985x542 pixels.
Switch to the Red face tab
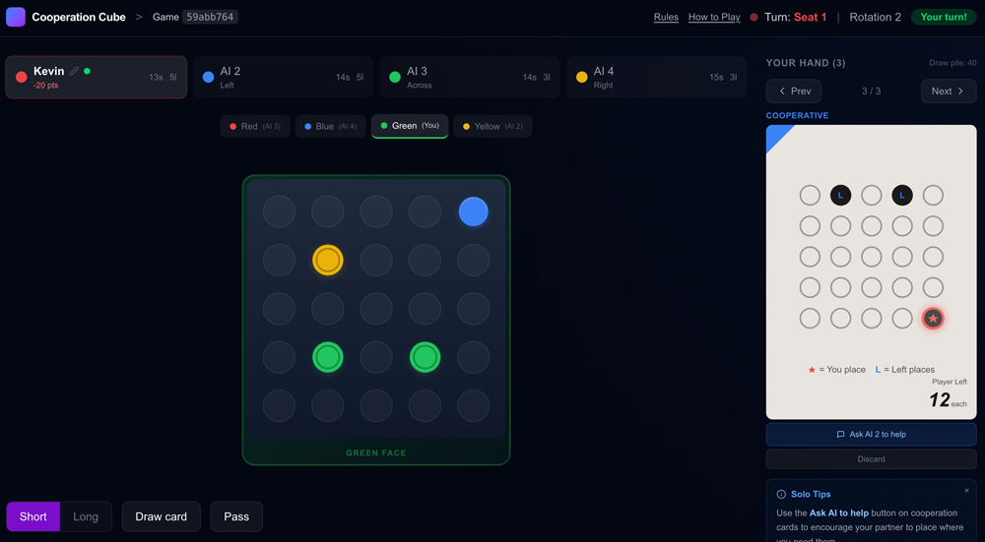[255, 126]
